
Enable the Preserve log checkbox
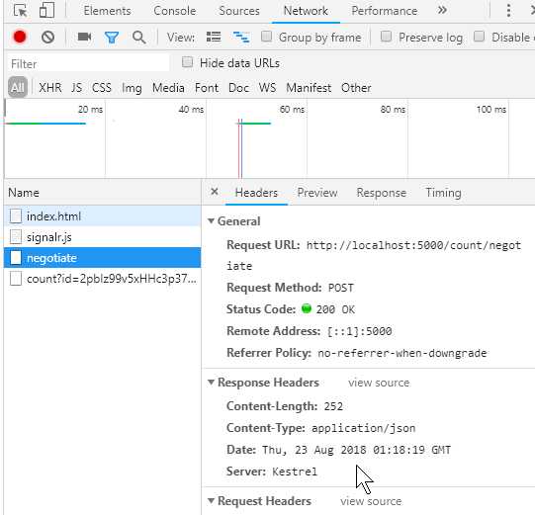[x=386, y=37]
